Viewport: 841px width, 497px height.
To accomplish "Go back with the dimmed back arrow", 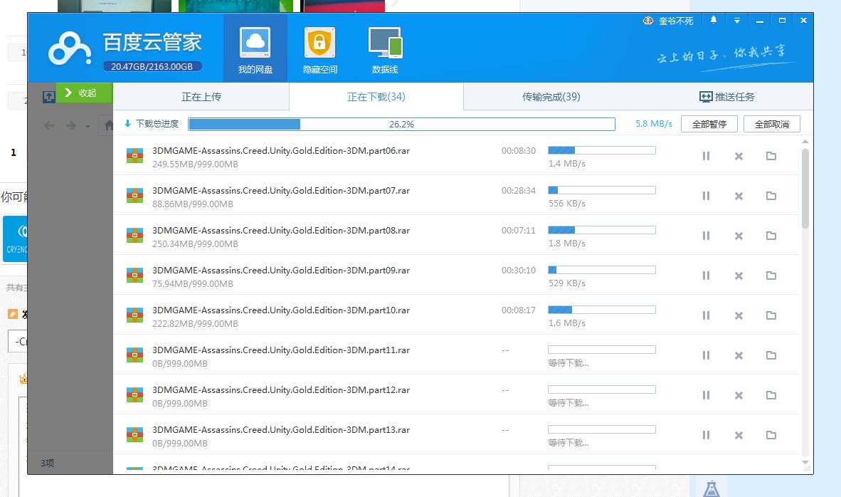I will [x=49, y=125].
